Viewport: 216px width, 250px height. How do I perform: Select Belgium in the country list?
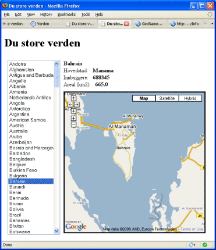point(31,165)
